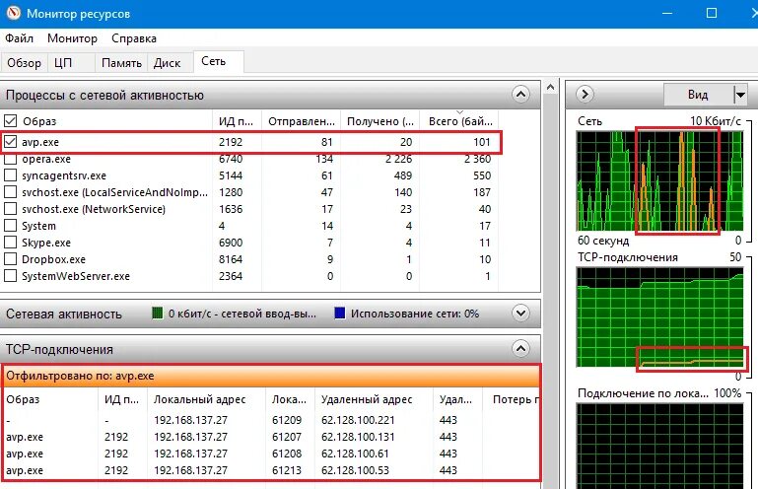The height and width of the screenshot is (489, 758).
Task: Click the Resource Monitor app icon in title bar
Action: click(x=13, y=13)
